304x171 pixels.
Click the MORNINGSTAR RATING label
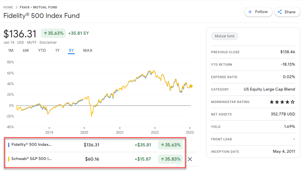(230, 102)
